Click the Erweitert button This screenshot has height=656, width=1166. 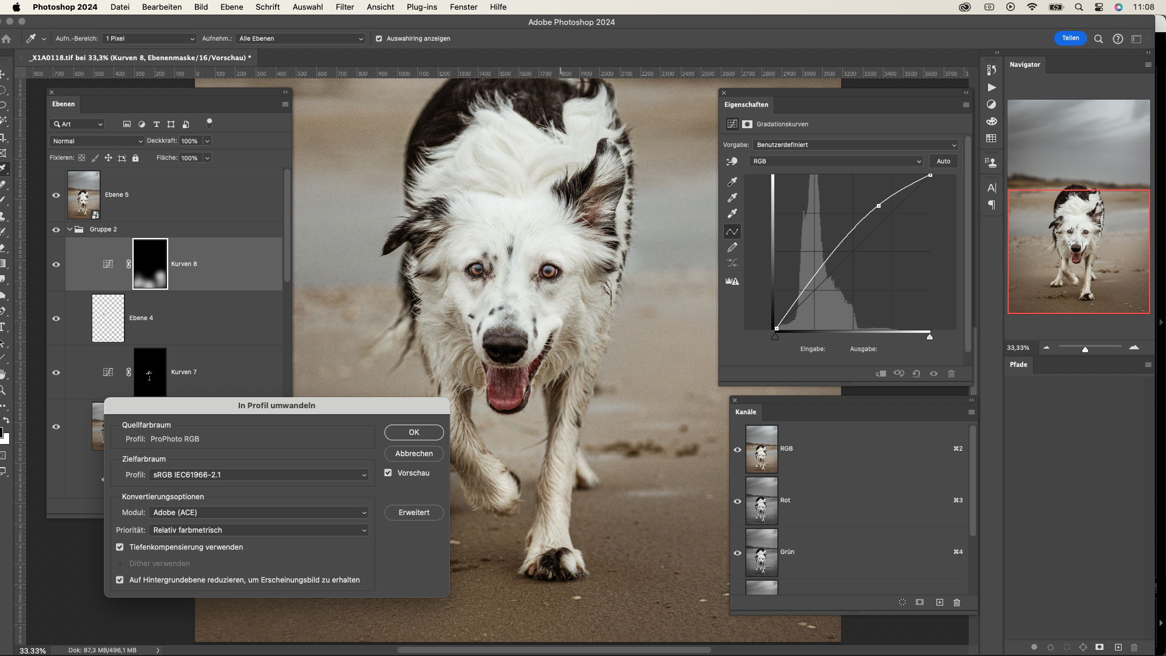pos(414,513)
